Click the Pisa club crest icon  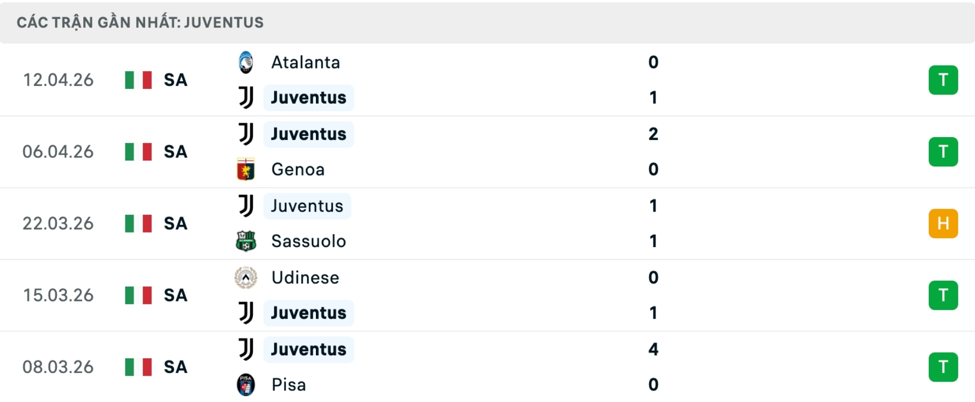[246, 385]
